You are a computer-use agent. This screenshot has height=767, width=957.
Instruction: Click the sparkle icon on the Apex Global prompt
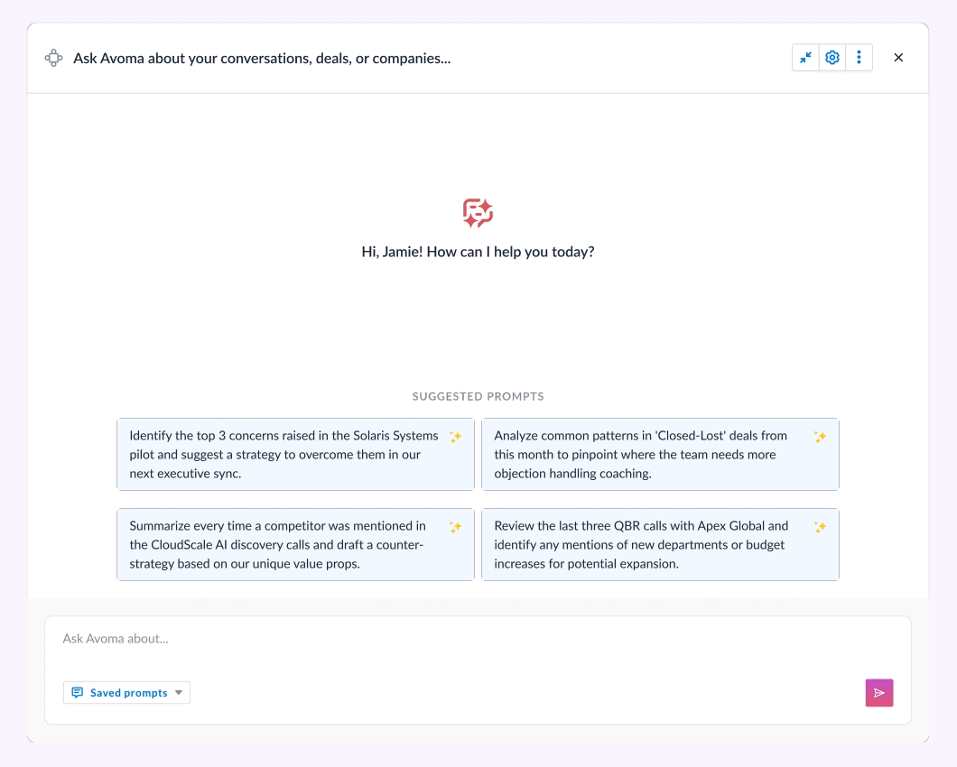click(x=821, y=526)
